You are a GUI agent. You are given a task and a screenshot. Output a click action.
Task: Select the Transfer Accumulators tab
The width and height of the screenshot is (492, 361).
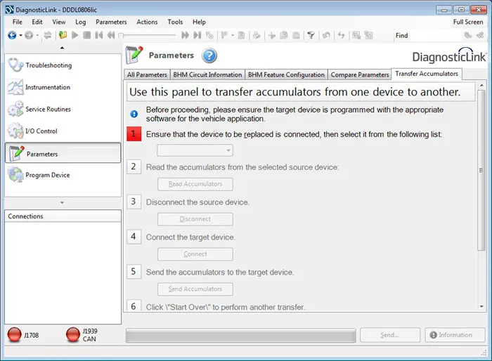427,74
